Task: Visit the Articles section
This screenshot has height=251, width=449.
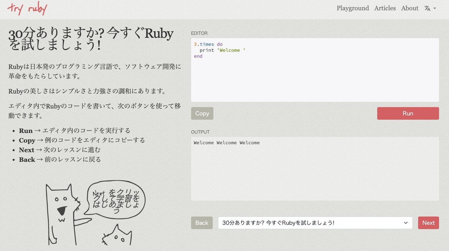Action: tap(385, 8)
